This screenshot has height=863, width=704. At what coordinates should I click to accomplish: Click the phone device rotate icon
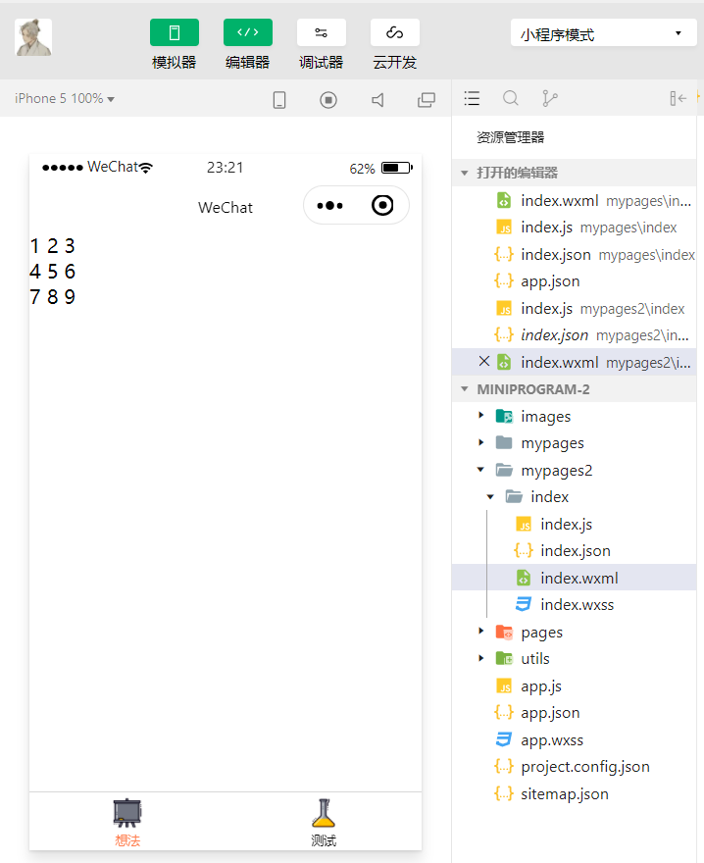click(279, 100)
